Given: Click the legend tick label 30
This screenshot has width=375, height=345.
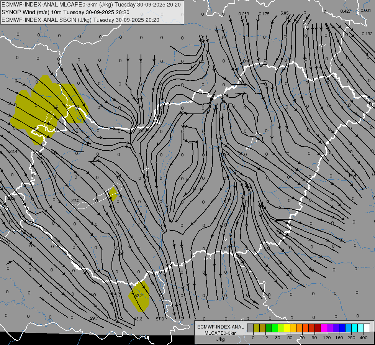Looking at the screenshot, I should (x=277, y=338).
